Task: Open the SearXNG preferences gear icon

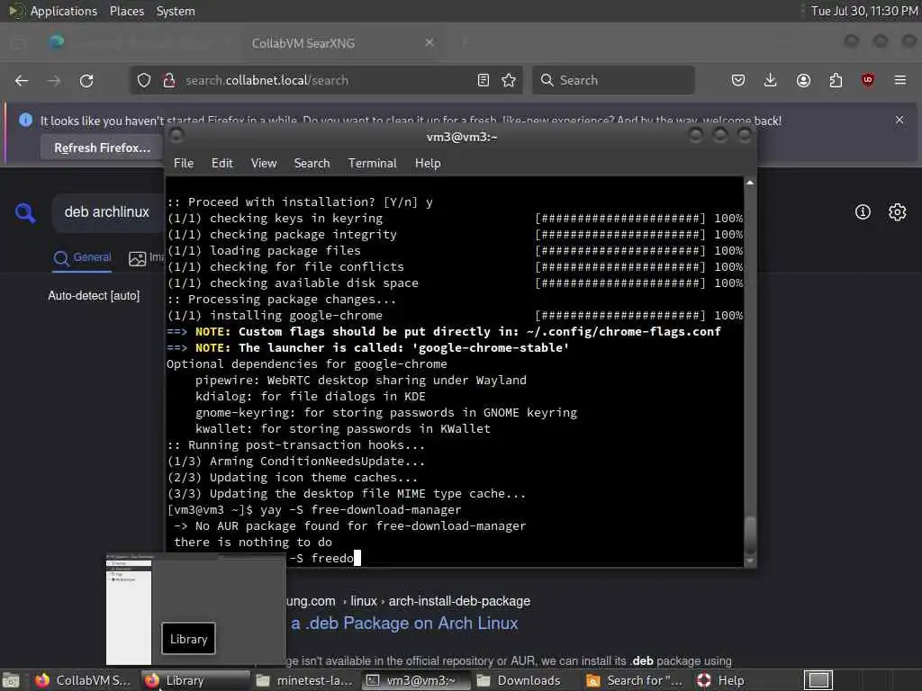Action: tap(898, 212)
